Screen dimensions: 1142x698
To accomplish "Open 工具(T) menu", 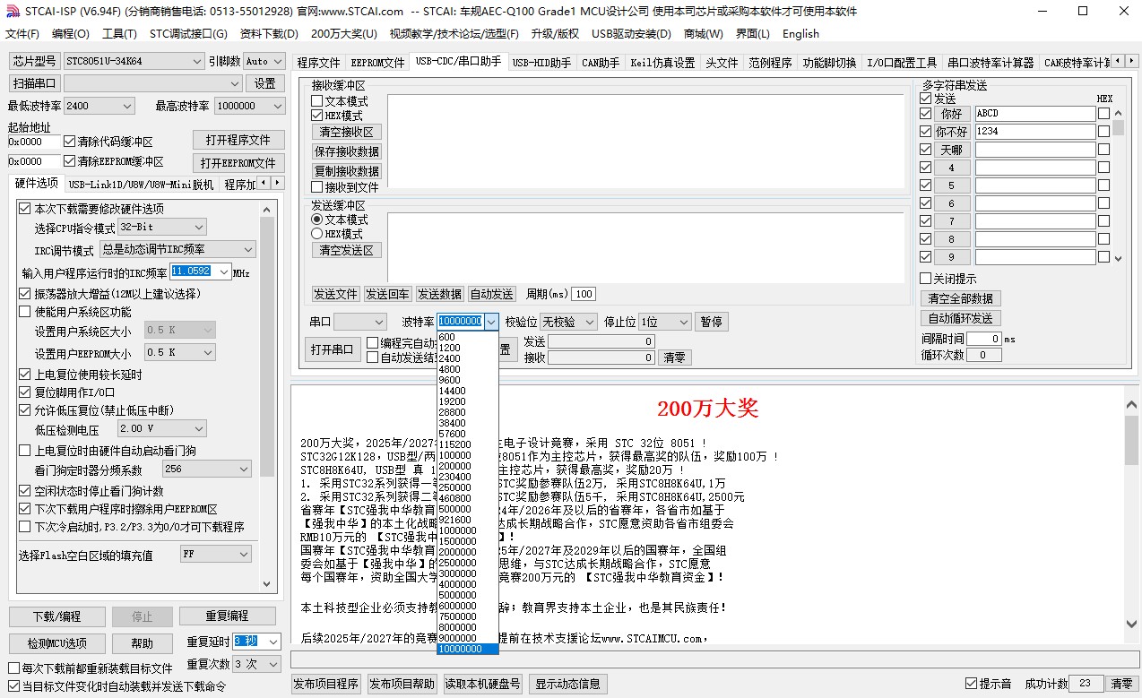I will coord(119,34).
